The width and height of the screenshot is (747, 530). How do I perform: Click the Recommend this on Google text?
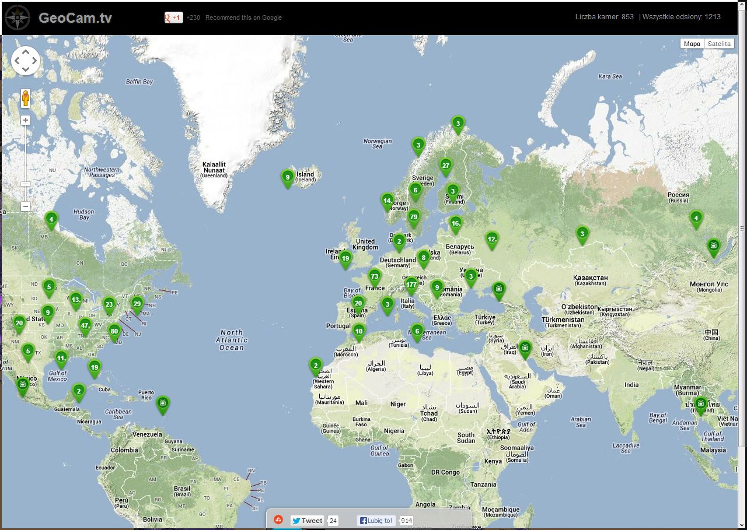tap(243, 17)
